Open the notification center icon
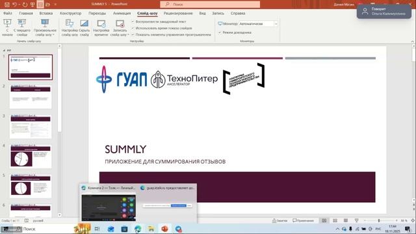The width and height of the screenshot is (416, 234). click(408, 229)
